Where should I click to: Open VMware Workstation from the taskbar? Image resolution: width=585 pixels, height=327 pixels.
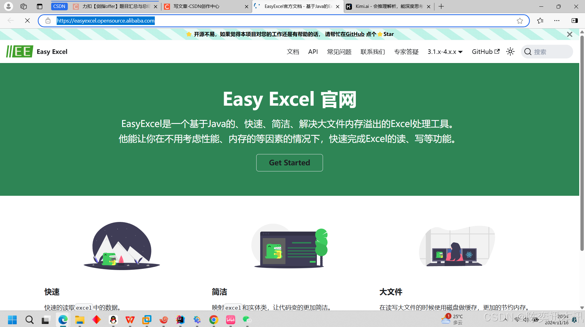pos(147,320)
